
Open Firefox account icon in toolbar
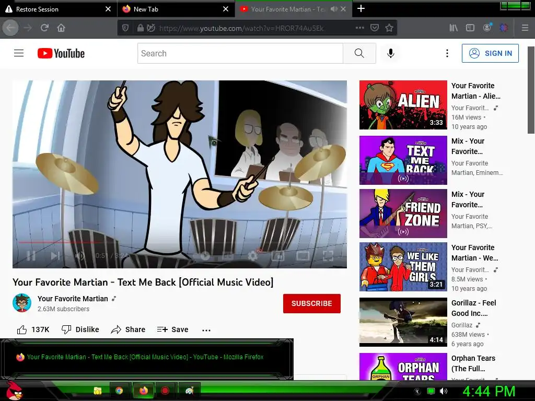487,28
